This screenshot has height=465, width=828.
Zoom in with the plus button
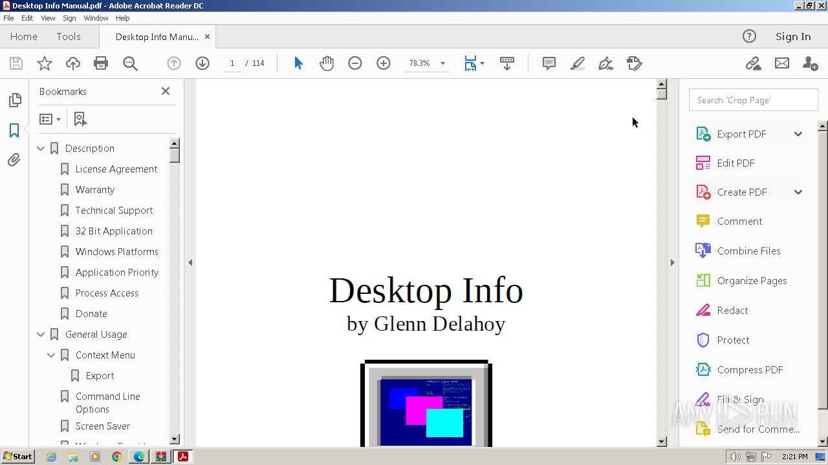coord(384,63)
